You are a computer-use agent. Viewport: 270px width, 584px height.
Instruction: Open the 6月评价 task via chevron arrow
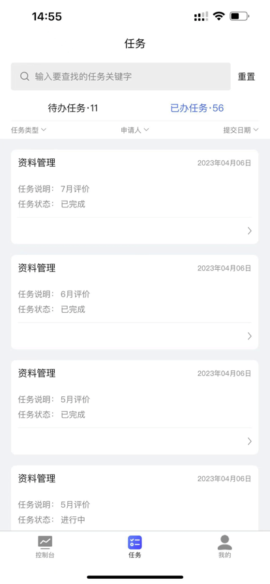click(x=250, y=336)
